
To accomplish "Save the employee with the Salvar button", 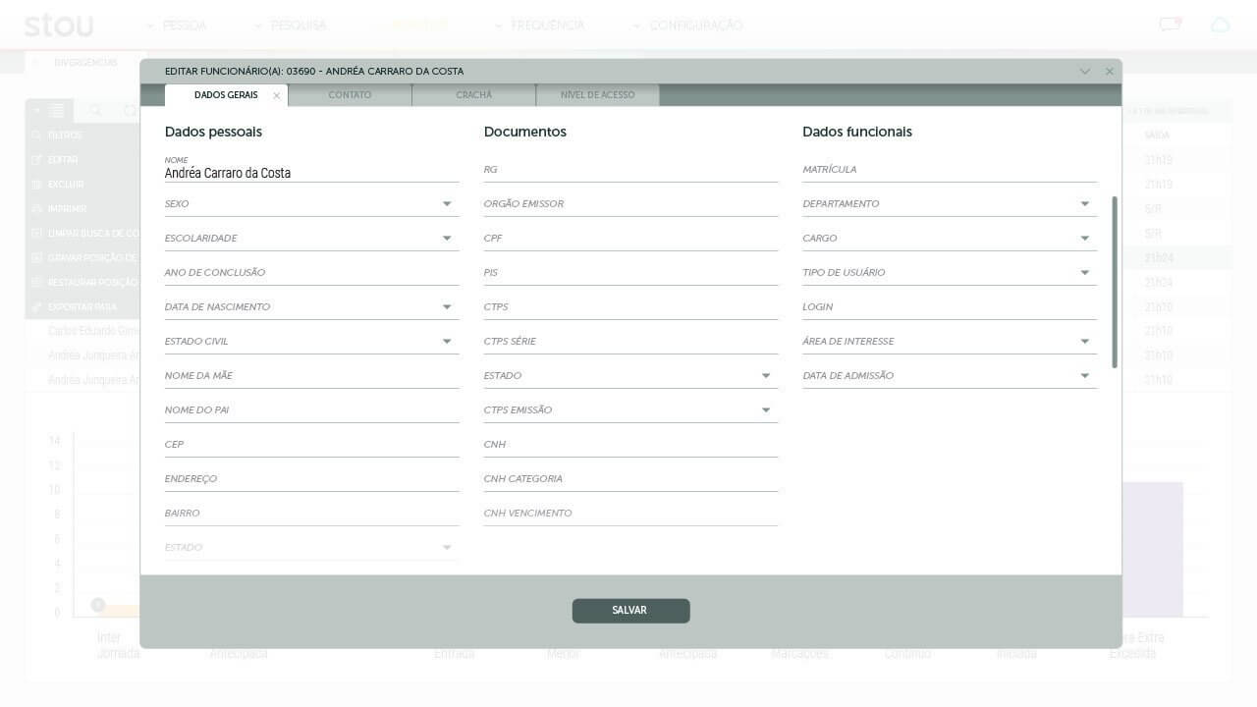I will click(x=630, y=611).
